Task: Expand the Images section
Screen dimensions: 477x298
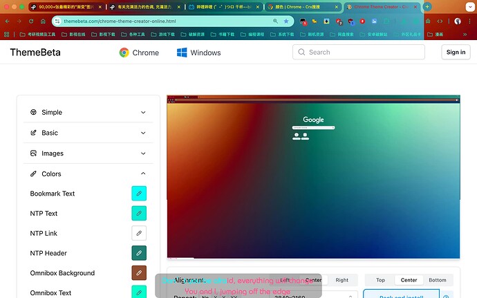Action: click(88, 153)
